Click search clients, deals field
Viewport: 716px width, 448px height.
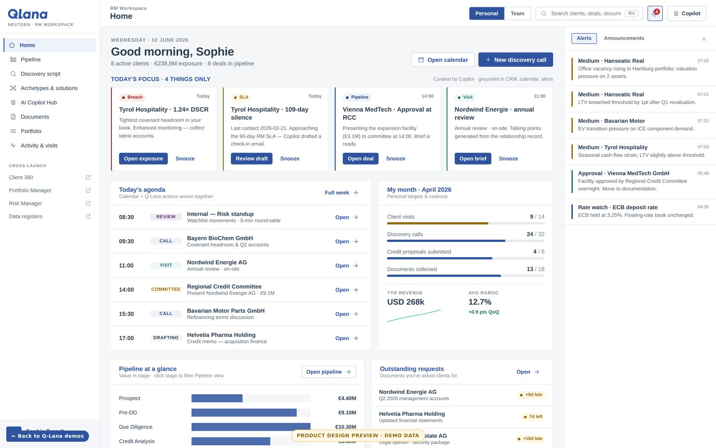point(589,13)
